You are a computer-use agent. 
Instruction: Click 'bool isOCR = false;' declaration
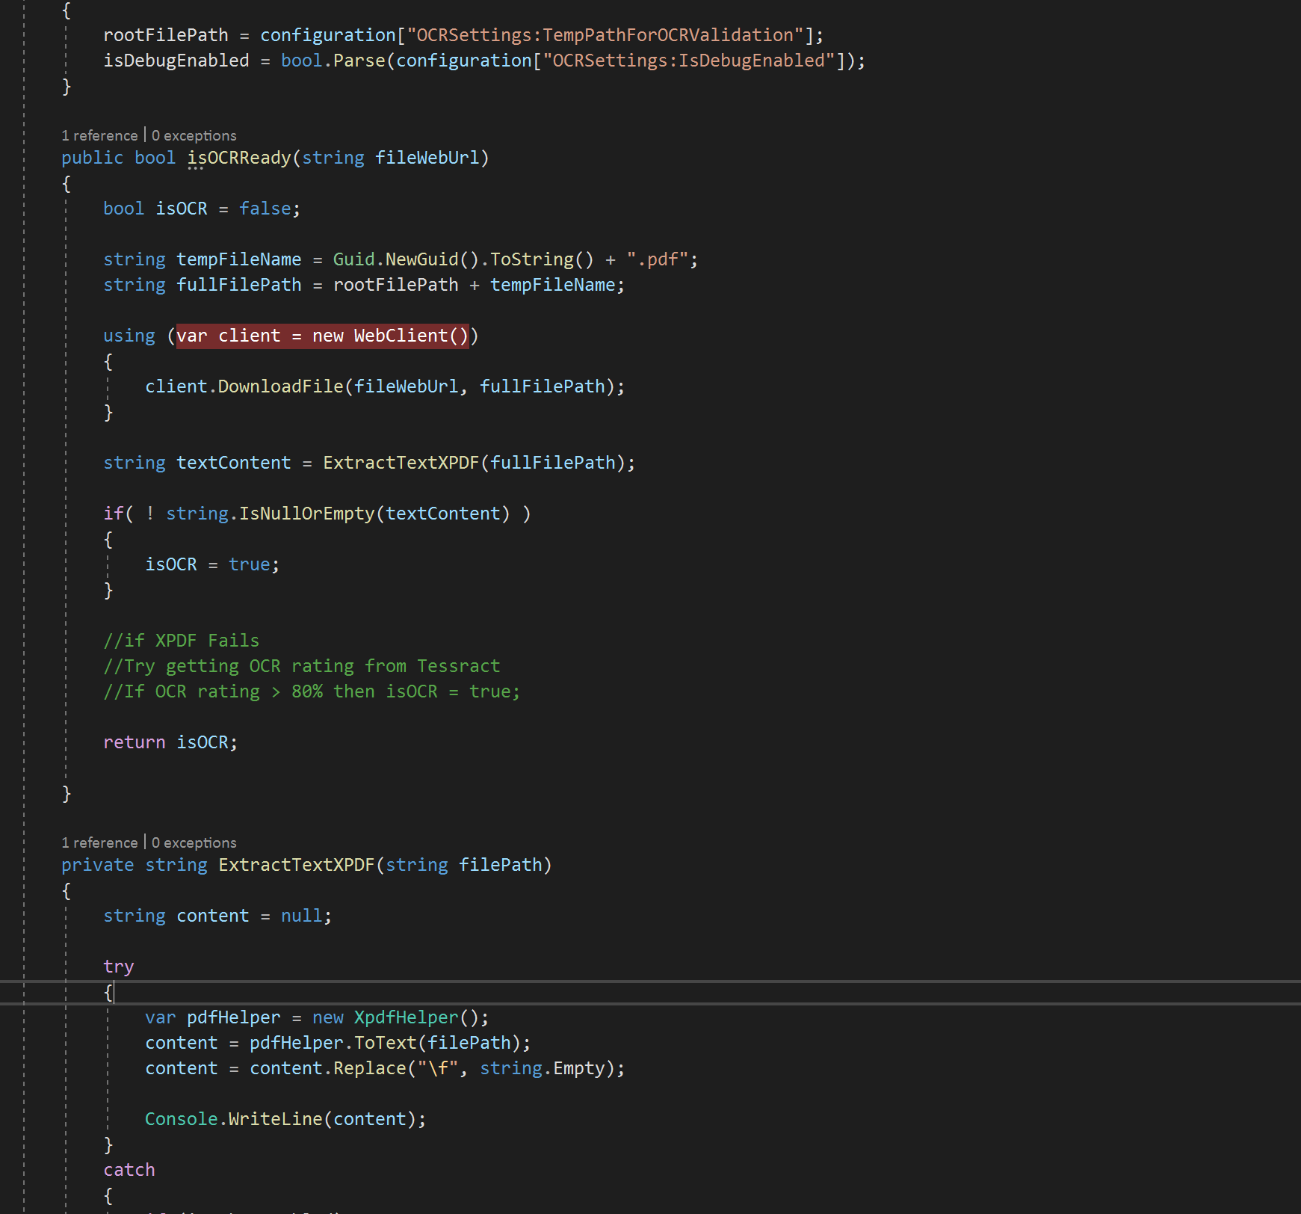pyautogui.click(x=202, y=209)
